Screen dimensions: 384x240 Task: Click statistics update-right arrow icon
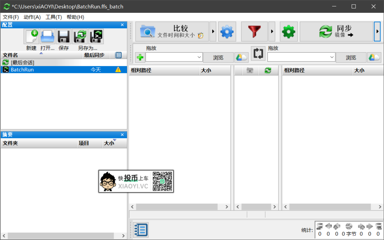[369, 226]
